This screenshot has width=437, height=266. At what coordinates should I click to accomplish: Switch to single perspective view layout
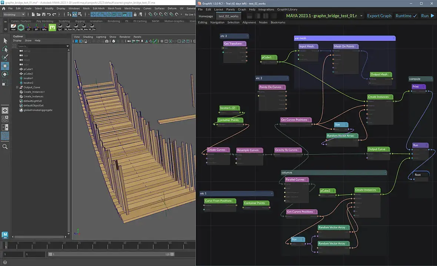(5, 110)
